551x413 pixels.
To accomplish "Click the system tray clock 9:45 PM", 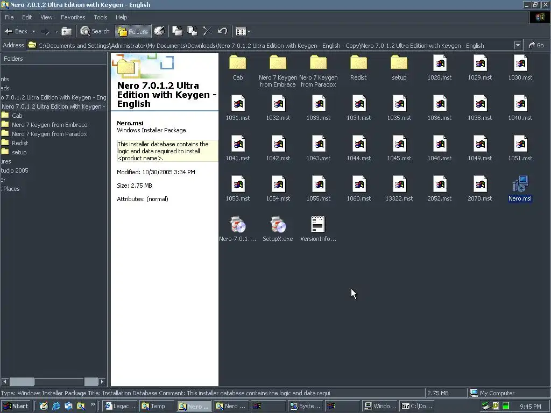I will pos(530,407).
